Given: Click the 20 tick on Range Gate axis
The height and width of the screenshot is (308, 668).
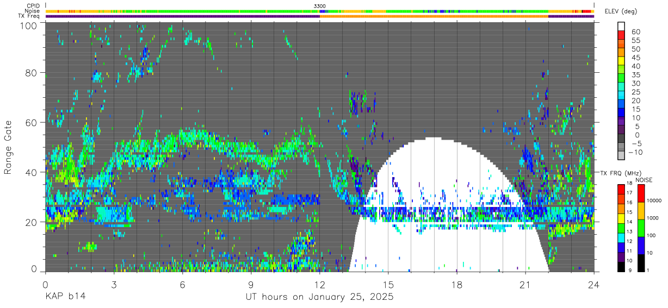Looking at the screenshot, I should pos(31,222).
